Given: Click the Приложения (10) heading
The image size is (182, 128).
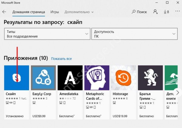Looking at the screenshot, I should [26, 58].
